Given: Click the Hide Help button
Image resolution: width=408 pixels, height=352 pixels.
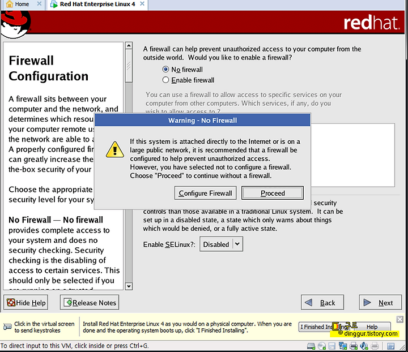Looking at the screenshot, I should click(x=25, y=302).
